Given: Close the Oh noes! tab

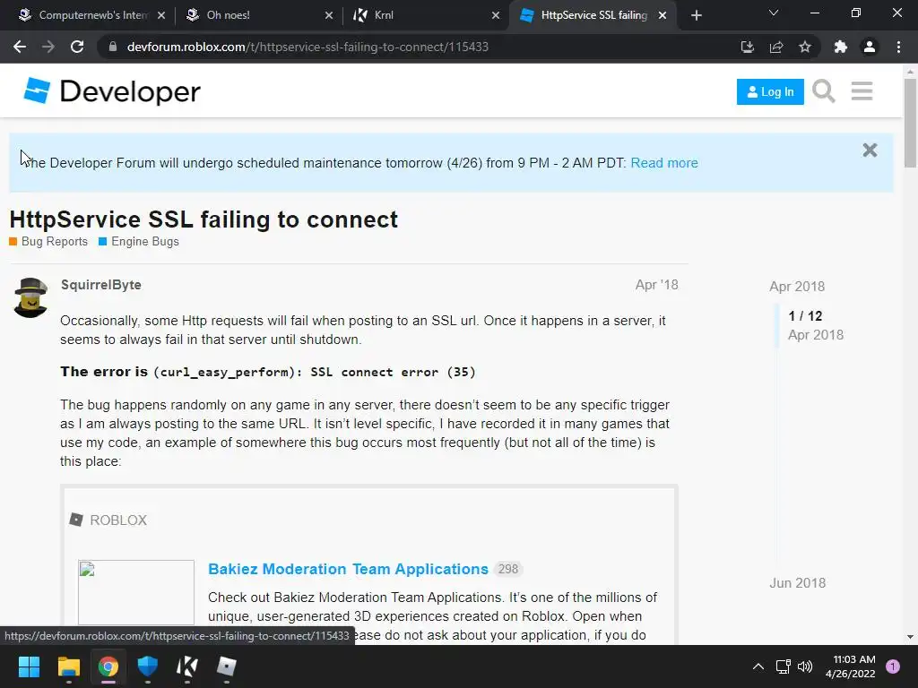Looking at the screenshot, I should pos(329,15).
